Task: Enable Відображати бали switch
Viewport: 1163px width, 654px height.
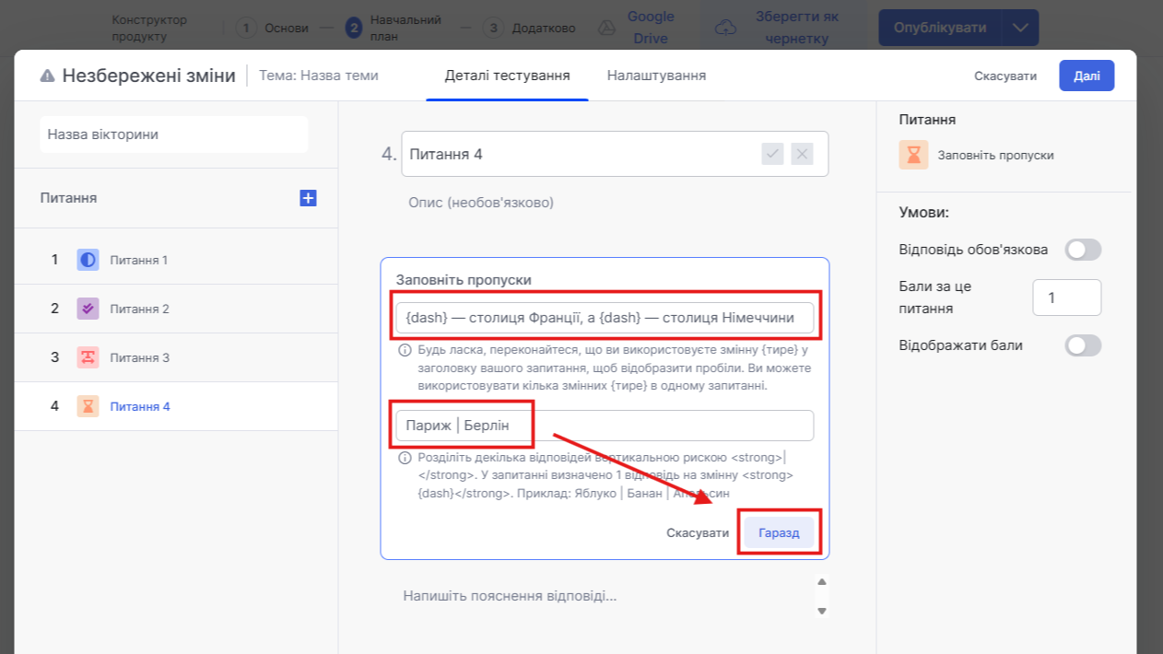Action: tap(1083, 345)
